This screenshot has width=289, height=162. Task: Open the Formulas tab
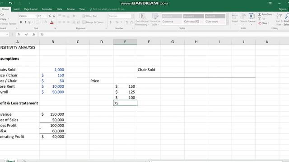pos(47,9)
